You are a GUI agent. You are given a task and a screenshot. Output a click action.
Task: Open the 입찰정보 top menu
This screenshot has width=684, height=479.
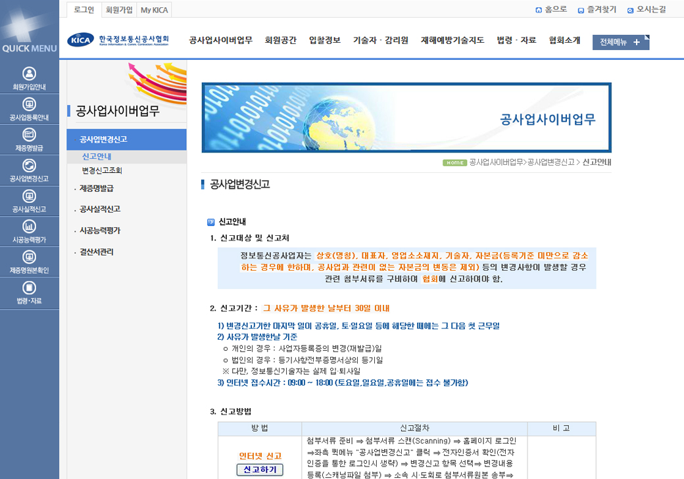tap(325, 40)
